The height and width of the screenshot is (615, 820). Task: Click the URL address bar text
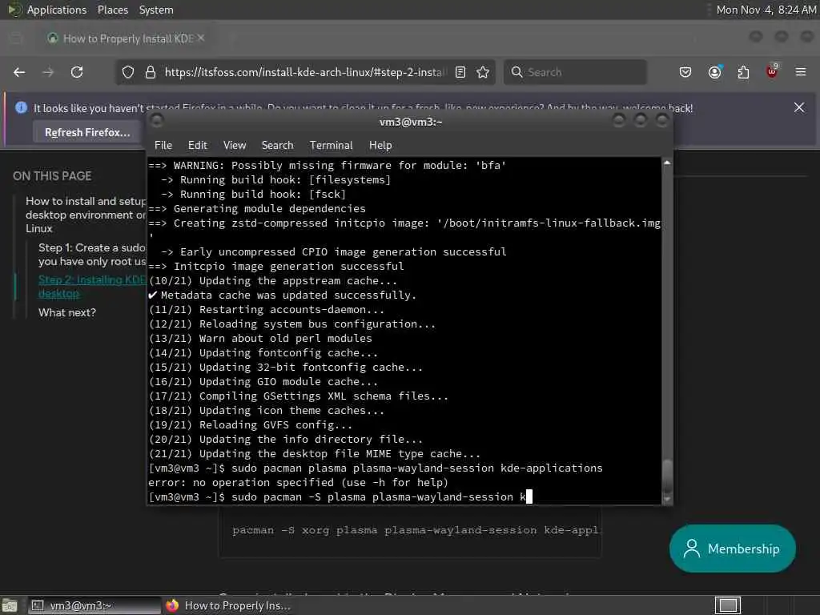[x=305, y=72]
